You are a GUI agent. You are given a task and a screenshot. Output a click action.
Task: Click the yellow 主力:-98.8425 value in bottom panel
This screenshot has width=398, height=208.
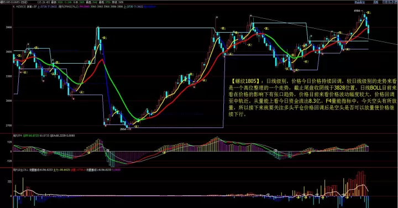(61, 169)
